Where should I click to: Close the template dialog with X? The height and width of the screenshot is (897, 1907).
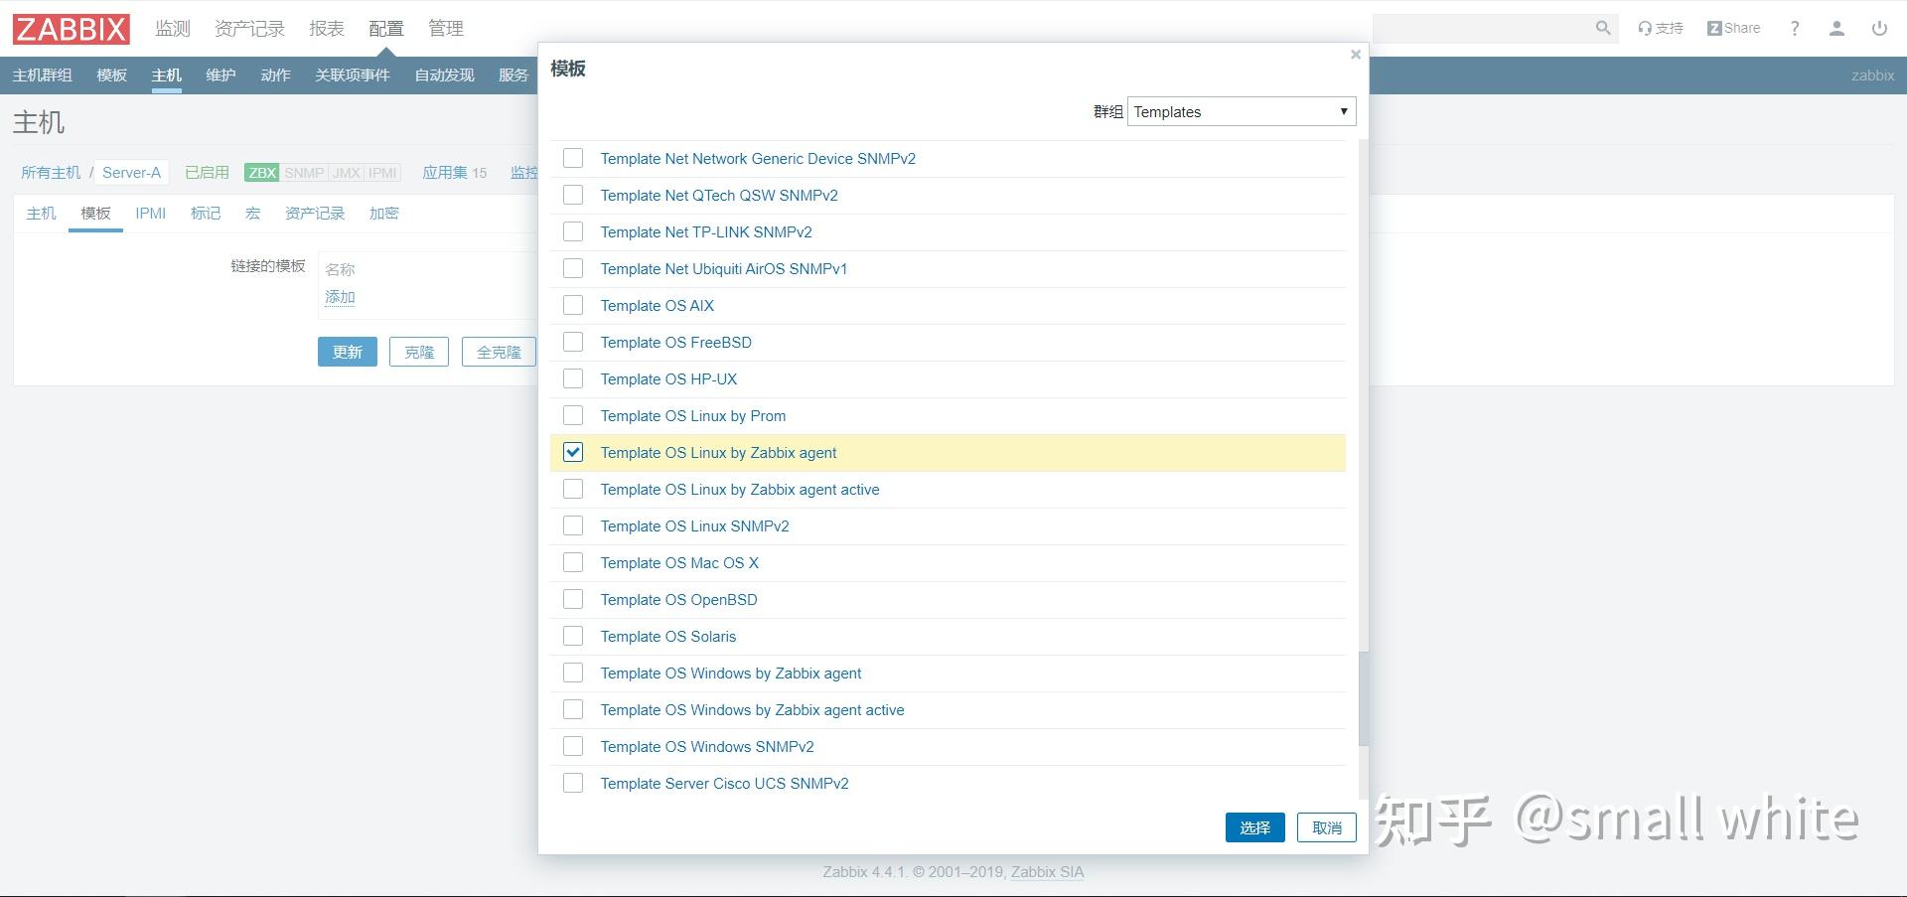tap(1356, 55)
